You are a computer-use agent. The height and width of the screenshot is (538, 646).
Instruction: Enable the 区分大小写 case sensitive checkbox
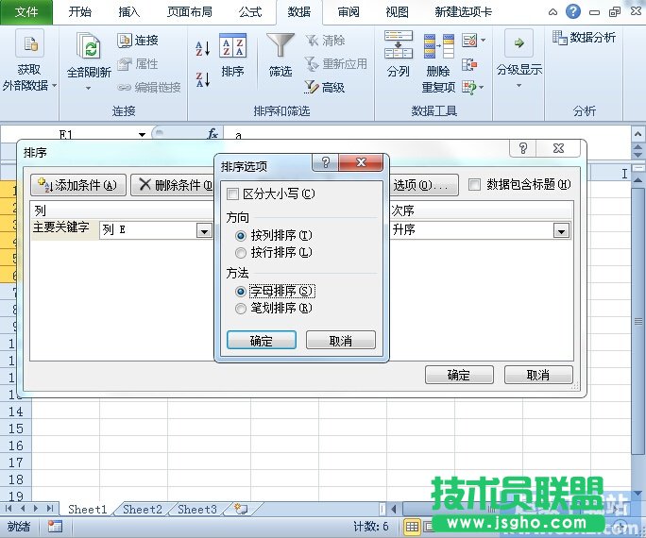[x=233, y=194]
